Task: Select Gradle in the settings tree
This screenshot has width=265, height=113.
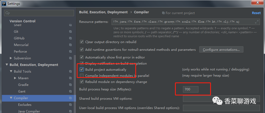Action: [23, 85]
